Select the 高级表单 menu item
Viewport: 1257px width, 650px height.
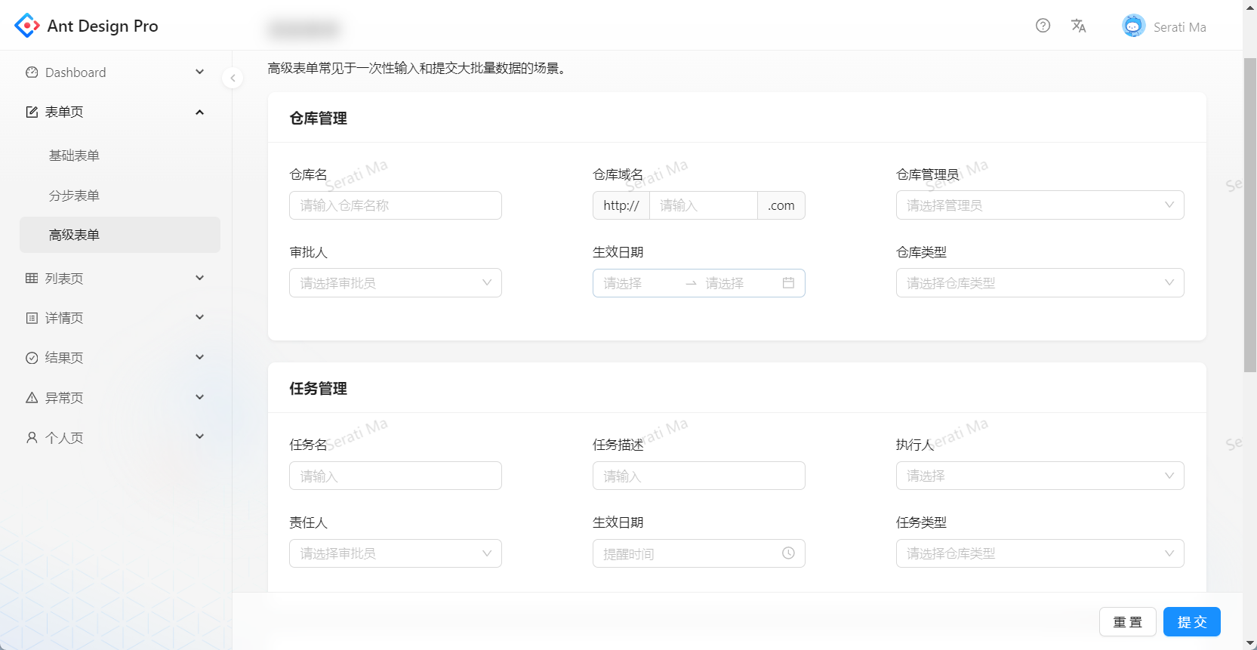(x=120, y=235)
